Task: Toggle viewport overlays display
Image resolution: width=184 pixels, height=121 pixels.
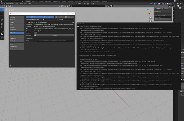Action: (159, 4)
